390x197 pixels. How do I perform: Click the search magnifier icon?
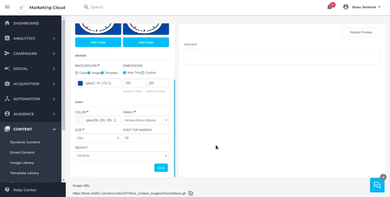click(x=86, y=7)
